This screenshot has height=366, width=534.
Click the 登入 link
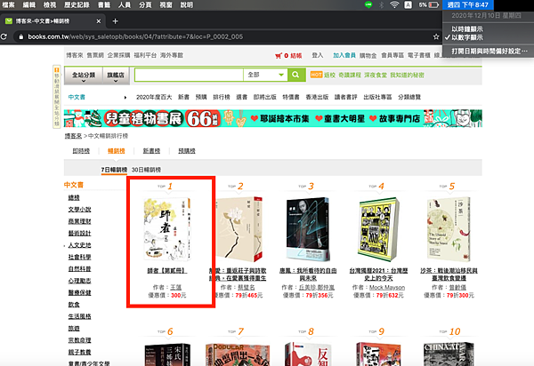tap(318, 55)
